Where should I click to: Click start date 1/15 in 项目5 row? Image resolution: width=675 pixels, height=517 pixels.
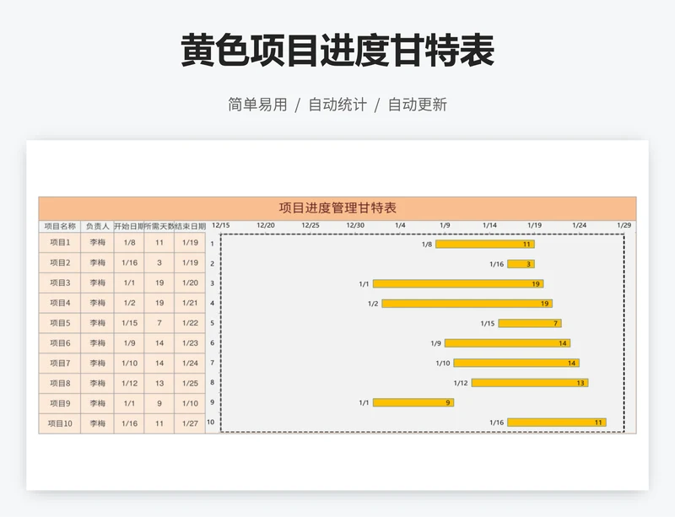129,323
